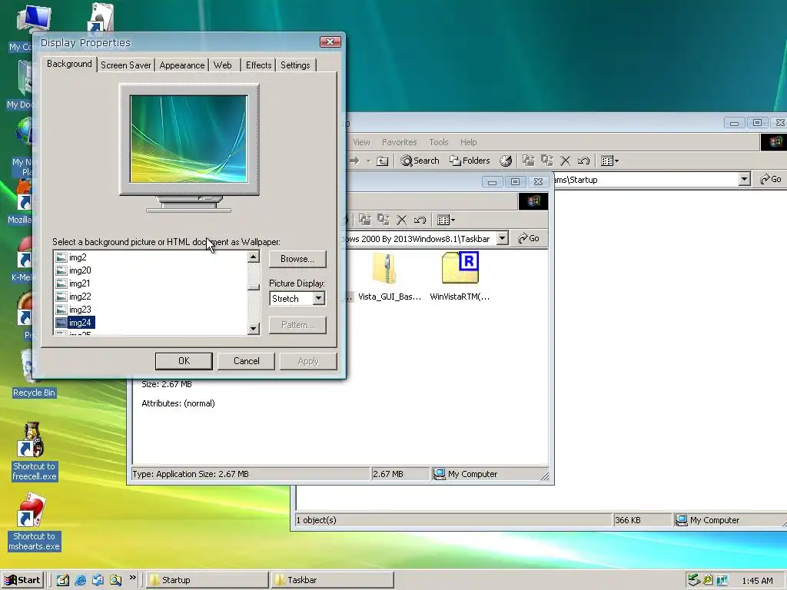Click Copy To icon in Startup window toolbar
This screenshot has height=590, width=787.
[x=546, y=161]
